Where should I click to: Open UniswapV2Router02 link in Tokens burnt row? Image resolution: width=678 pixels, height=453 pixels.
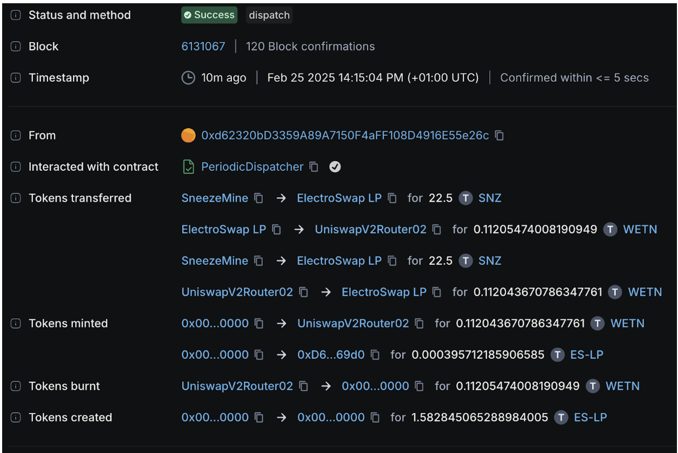tap(237, 386)
